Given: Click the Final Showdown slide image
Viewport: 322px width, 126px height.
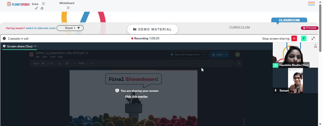Looking at the screenshot, I should [134, 98].
